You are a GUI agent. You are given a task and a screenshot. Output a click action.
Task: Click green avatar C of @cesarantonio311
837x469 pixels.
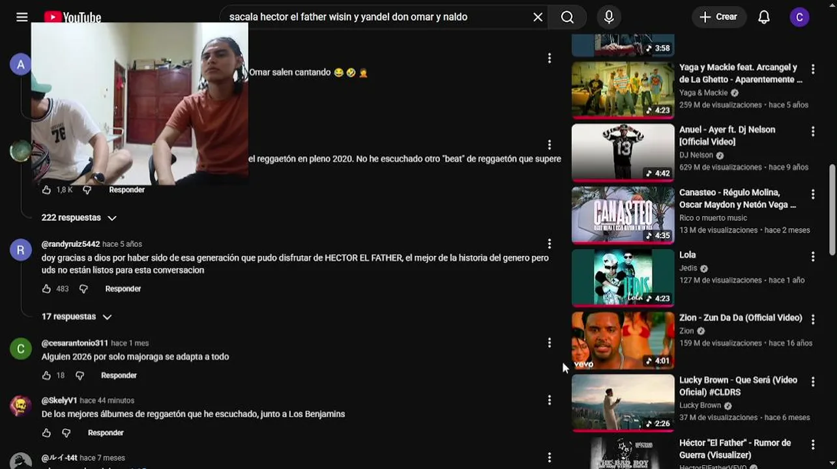click(x=21, y=348)
